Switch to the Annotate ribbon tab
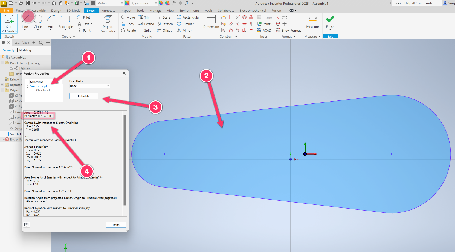The width and height of the screenshot is (455, 252). 108,10
